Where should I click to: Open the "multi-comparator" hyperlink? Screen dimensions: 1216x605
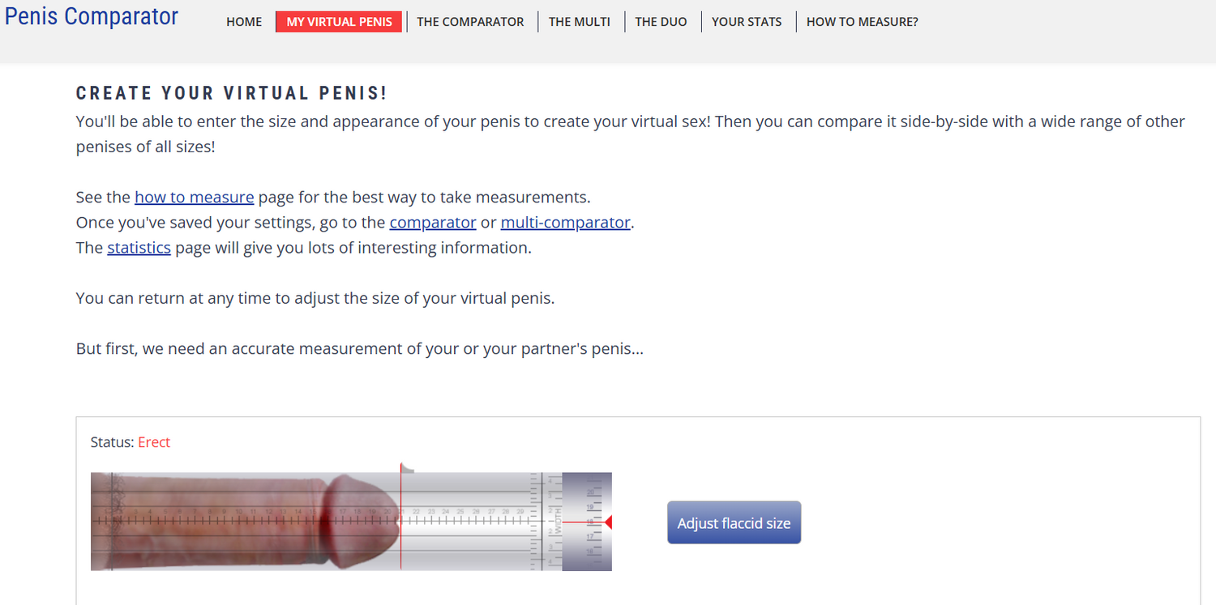pyautogui.click(x=565, y=222)
